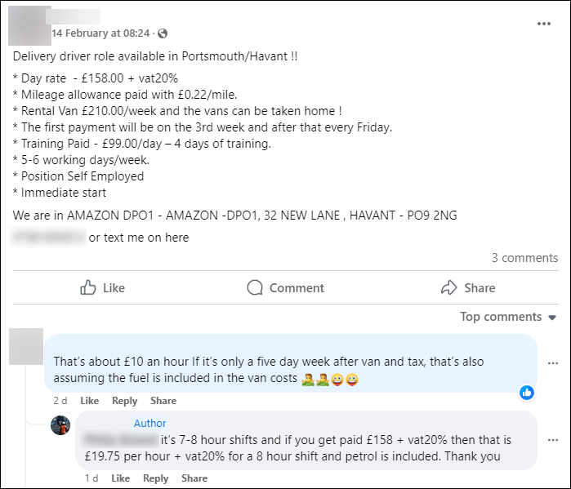Image resolution: width=571 pixels, height=489 pixels.
Task: Click the Comment speech bubble icon
Action: [255, 287]
